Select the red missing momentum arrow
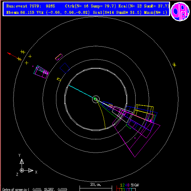 [14, 56]
